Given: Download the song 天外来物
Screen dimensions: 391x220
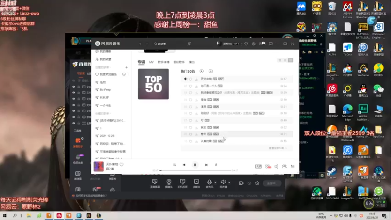Looking at the screenshot, I should [196, 79].
